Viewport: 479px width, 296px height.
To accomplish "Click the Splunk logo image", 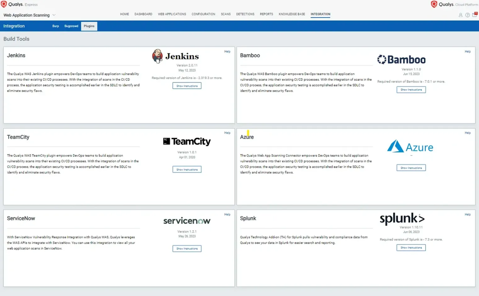I will click(x=402, y=218).
